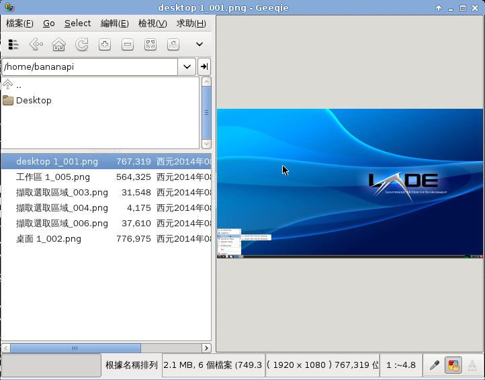Open the 求助(H) menu
Viewport: 485px width, 380px height.
(191, 23)
